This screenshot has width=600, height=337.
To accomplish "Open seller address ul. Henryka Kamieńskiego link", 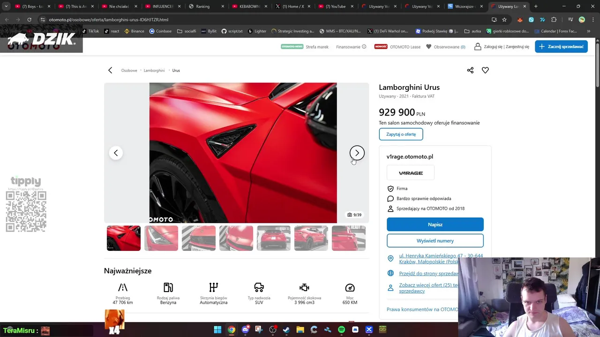I will pyautogui.click(x=441, y=258).
